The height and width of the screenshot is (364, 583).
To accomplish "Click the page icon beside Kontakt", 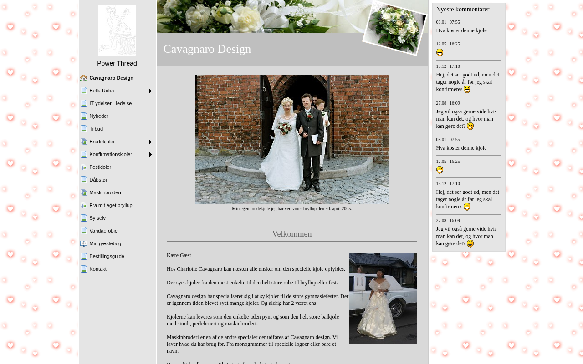I will 84,269.
